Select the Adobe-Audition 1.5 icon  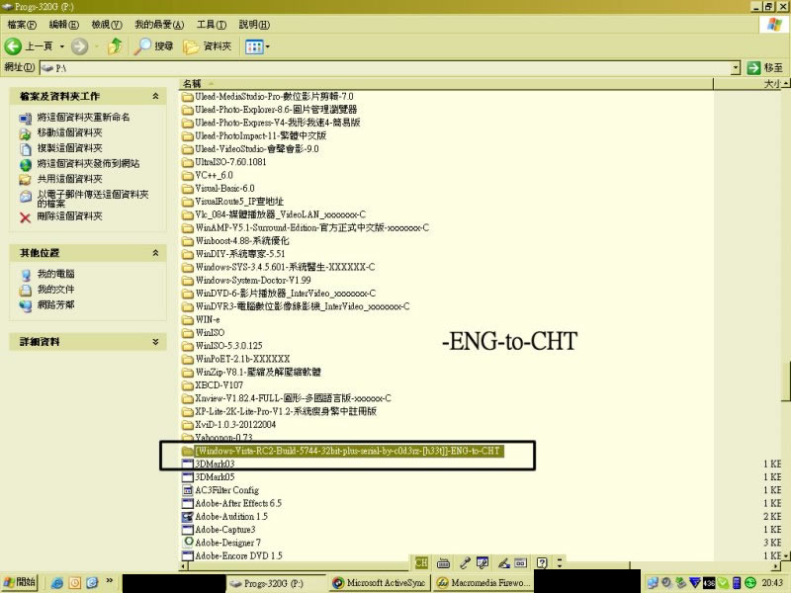[188, 516]
